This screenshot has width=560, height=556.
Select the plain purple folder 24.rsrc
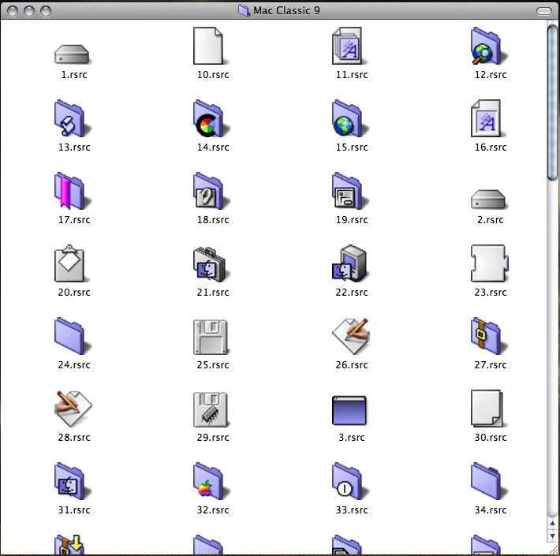click(72, 336)
